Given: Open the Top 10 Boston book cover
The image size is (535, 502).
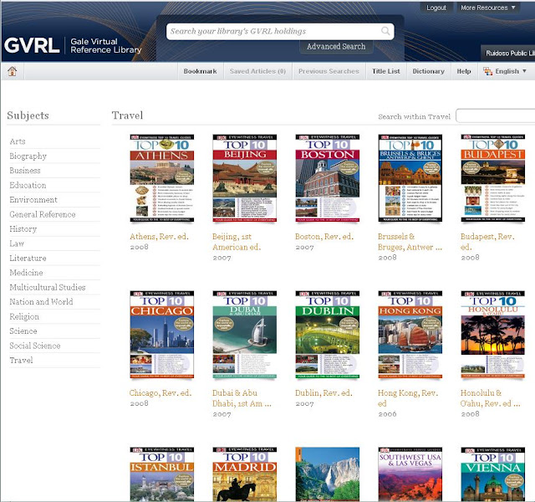Looking at the screenshot, I should (328, 178).
